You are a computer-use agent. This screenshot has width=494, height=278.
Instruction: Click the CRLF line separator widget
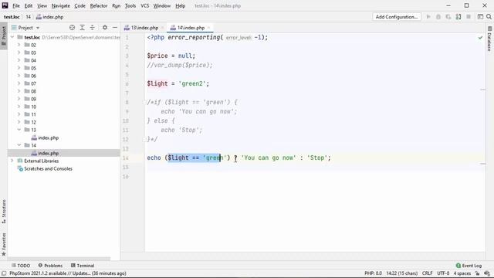[427, 273]
